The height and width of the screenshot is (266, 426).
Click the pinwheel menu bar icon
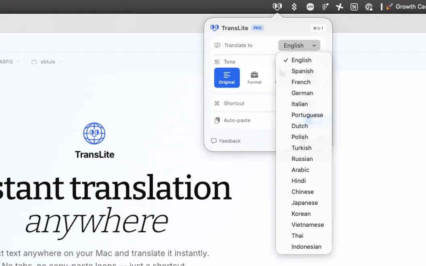(x=339, y=7)
